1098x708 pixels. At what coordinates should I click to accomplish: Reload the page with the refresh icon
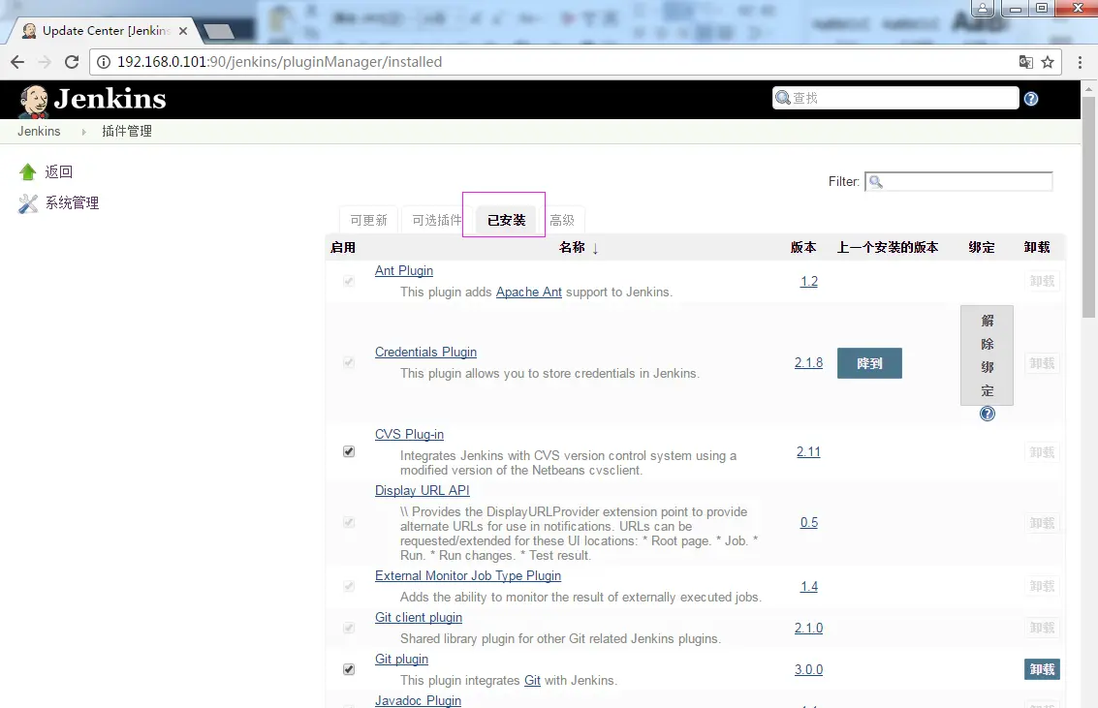coord(72,62)
